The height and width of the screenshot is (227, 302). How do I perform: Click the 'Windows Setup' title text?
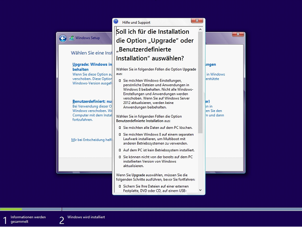tap(87, 38)
